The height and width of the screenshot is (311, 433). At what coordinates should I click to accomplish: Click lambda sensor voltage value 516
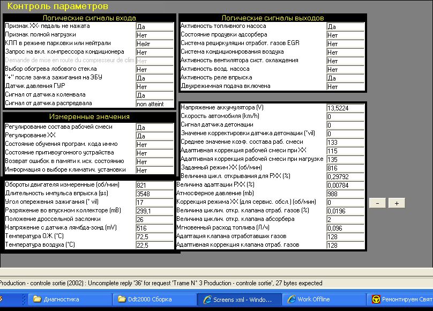point(155,228)
